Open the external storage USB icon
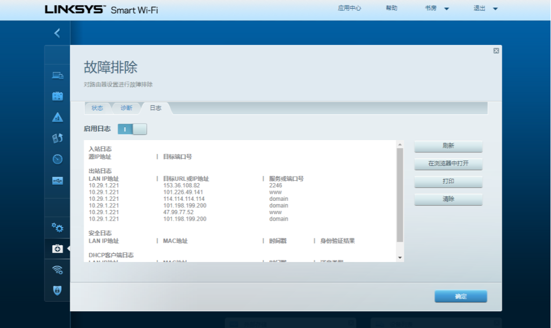Viewport: 551px width, 328px height. click(57, 180)
